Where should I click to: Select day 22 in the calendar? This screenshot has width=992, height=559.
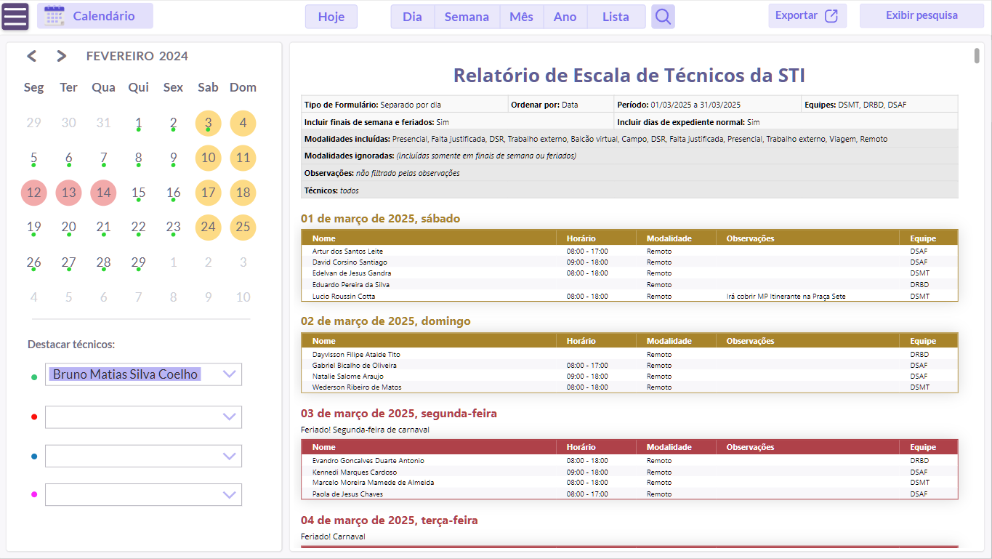[139, 228]
